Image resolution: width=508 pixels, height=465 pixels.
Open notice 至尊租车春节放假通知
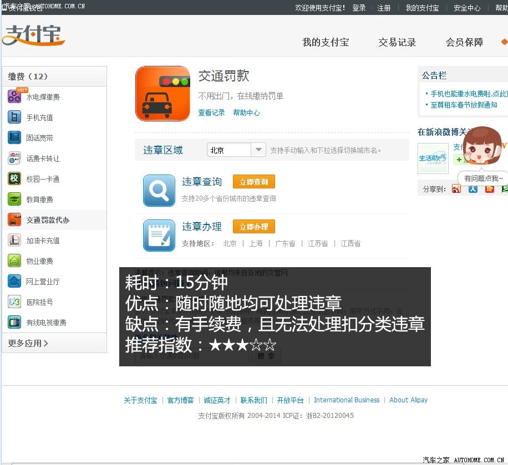click(464, 105)
